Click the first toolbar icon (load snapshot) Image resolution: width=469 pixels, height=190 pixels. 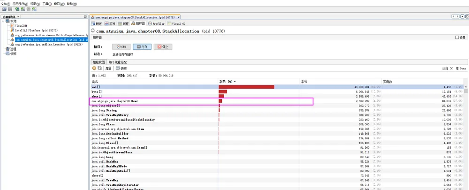4,9
